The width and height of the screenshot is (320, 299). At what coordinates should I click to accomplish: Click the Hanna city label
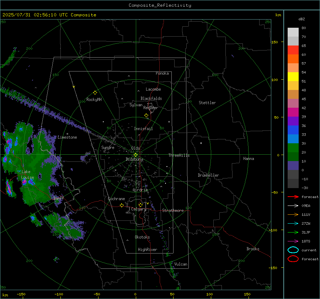pos(249,159)
